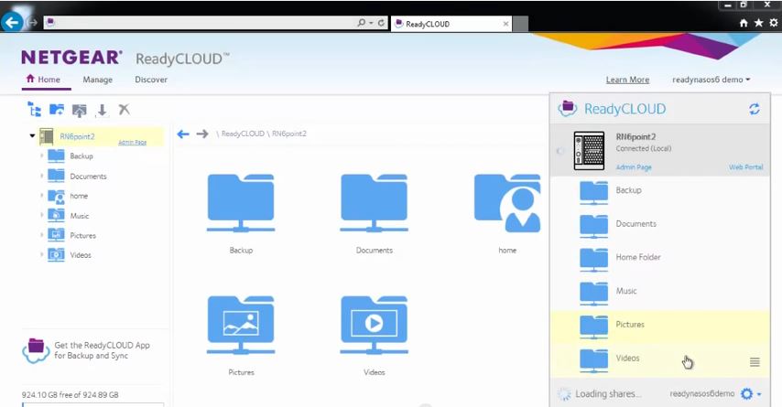This screenshot has width=782, height=407.
Task: Click the blue back arrow beside the path
Action: click(x=183, y=134)
